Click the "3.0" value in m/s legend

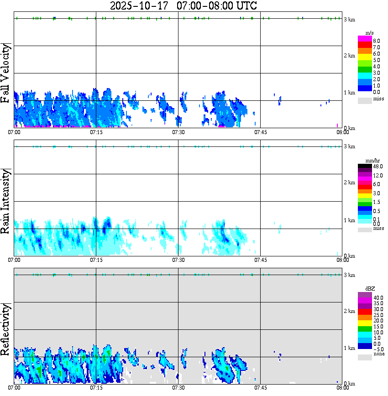377,73
